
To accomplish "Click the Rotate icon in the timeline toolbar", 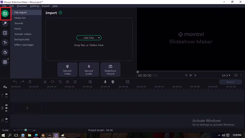I will pos(52,82).
